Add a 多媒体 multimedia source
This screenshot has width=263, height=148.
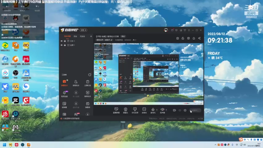(x=144, y=111)
